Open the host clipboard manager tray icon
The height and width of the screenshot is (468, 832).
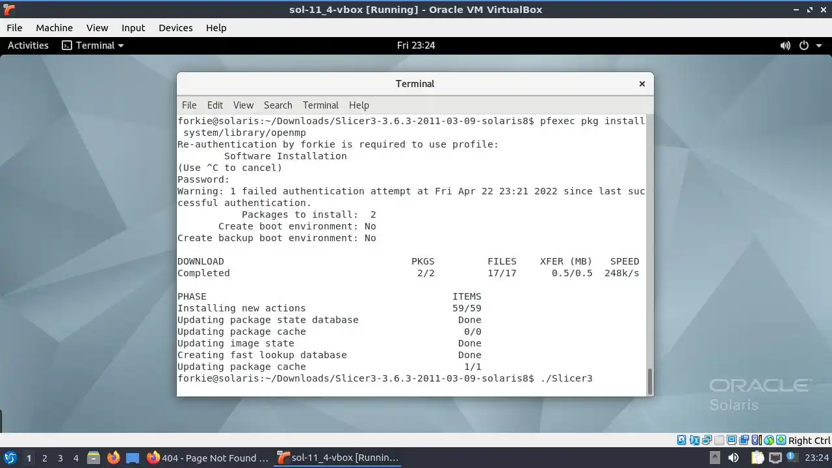pyautogui.click(x=758, y=458)
